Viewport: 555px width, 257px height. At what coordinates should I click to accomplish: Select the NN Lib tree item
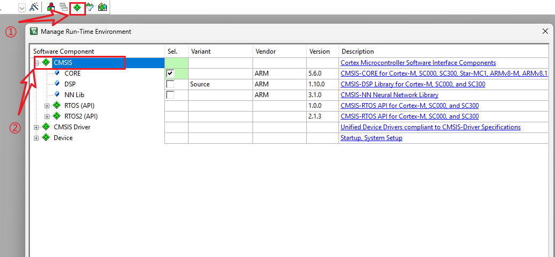(74, 95)
